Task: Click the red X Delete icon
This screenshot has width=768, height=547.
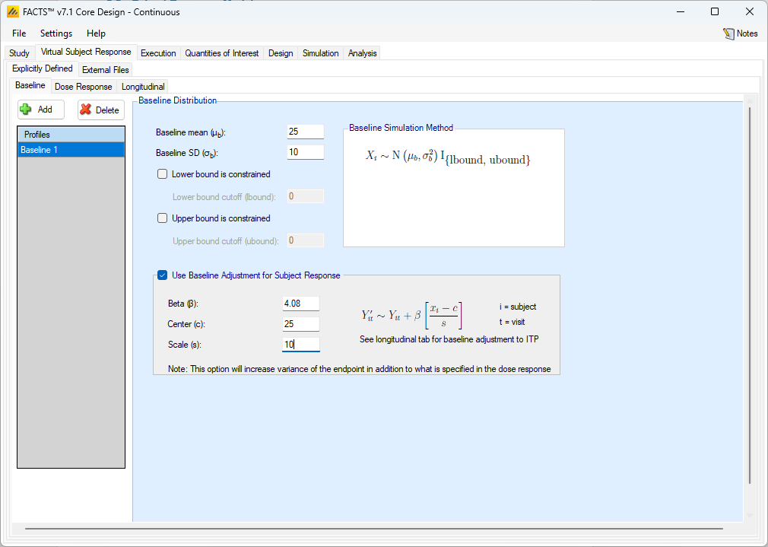Action: [86, 110]
